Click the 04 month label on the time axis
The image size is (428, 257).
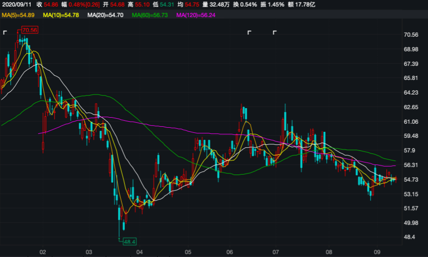[139, 252]
